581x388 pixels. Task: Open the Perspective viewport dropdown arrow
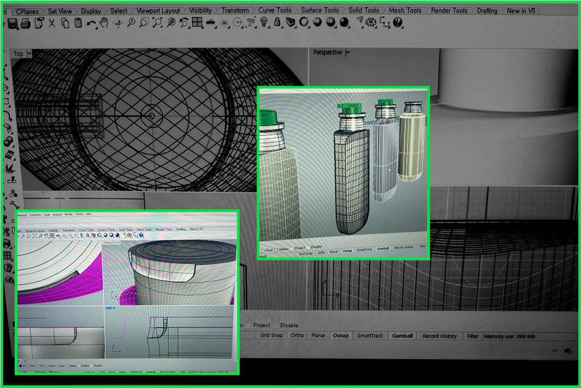point(348,52)
